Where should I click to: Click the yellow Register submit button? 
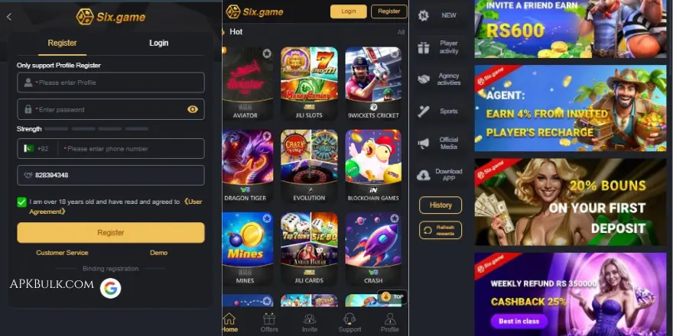tap(111, 233)
